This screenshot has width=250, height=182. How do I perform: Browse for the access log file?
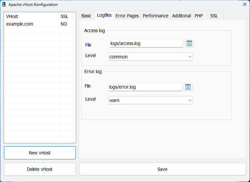(189, 44)
